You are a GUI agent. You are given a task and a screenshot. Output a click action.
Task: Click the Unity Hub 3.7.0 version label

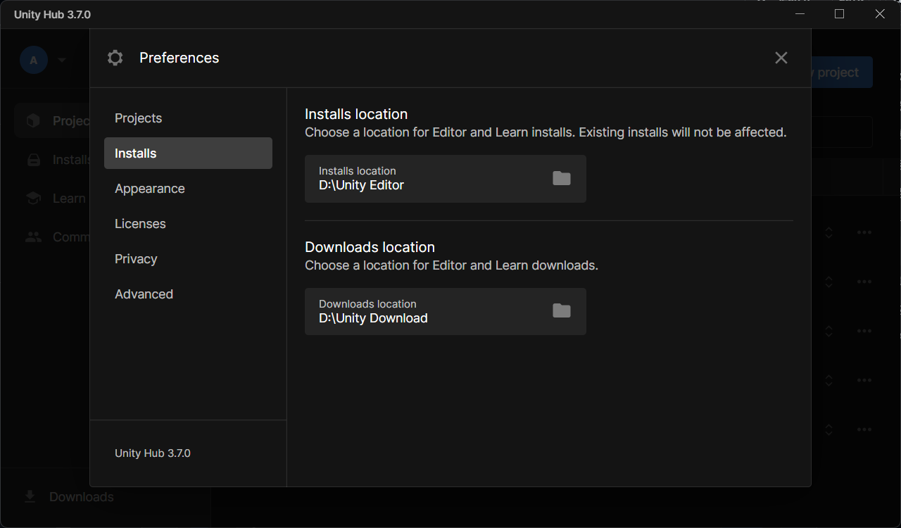(153, 453)
